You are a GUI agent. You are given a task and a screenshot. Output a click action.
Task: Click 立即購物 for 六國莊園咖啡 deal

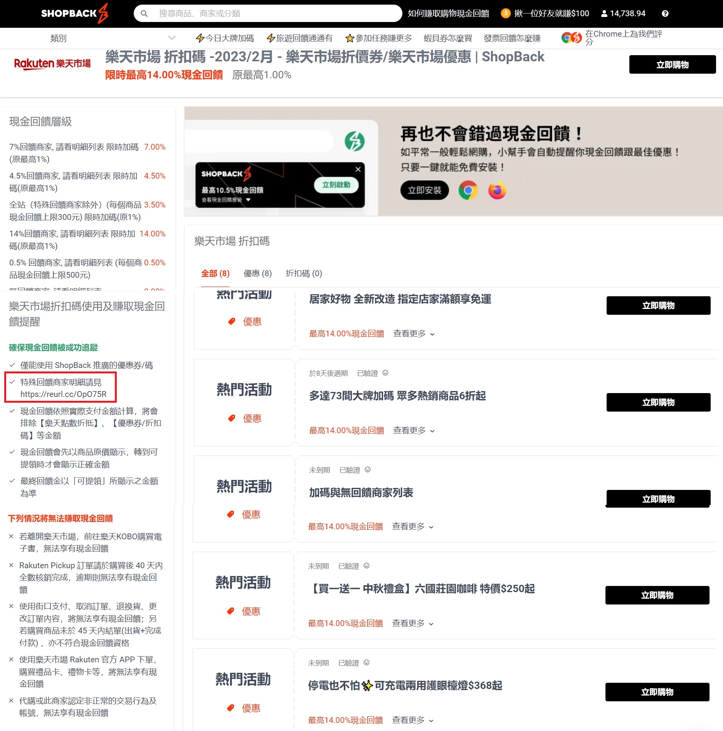657,595
